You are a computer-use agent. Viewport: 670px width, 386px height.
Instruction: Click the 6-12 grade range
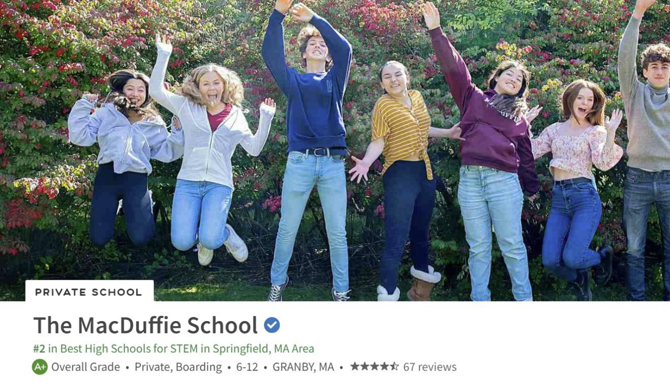[247, 367]
